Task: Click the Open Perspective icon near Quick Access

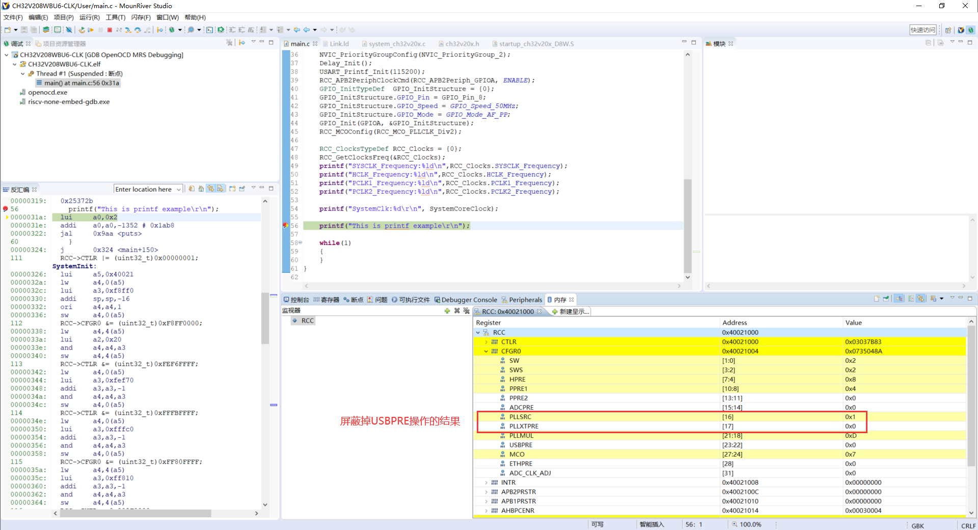Action: [x=948, y=30]
